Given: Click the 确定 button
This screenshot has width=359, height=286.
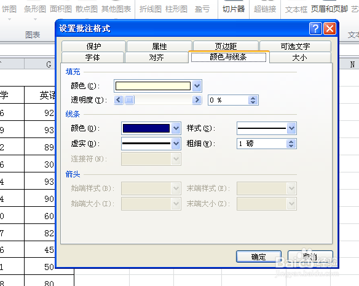Looking at the screenshot, I should (259, 257).
